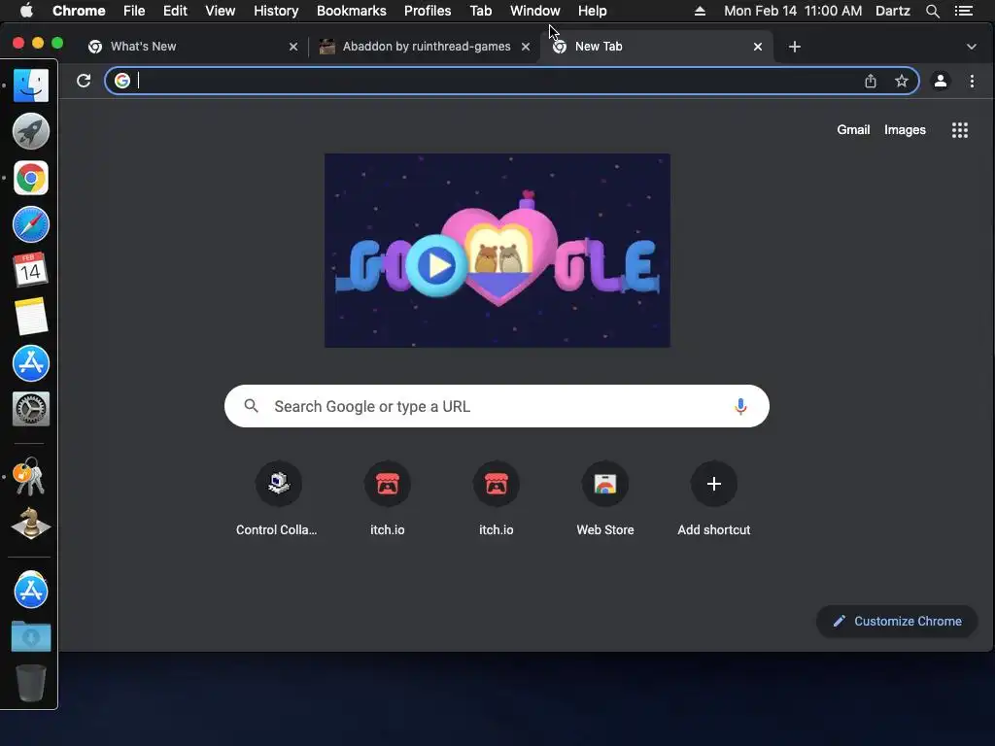The width and height of the screenshot is (995, 746).
Task: Click Customize Chrome button
Action: [897, 621]
